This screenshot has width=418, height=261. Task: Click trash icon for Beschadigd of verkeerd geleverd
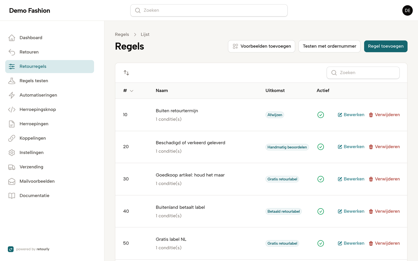point(371,147)
